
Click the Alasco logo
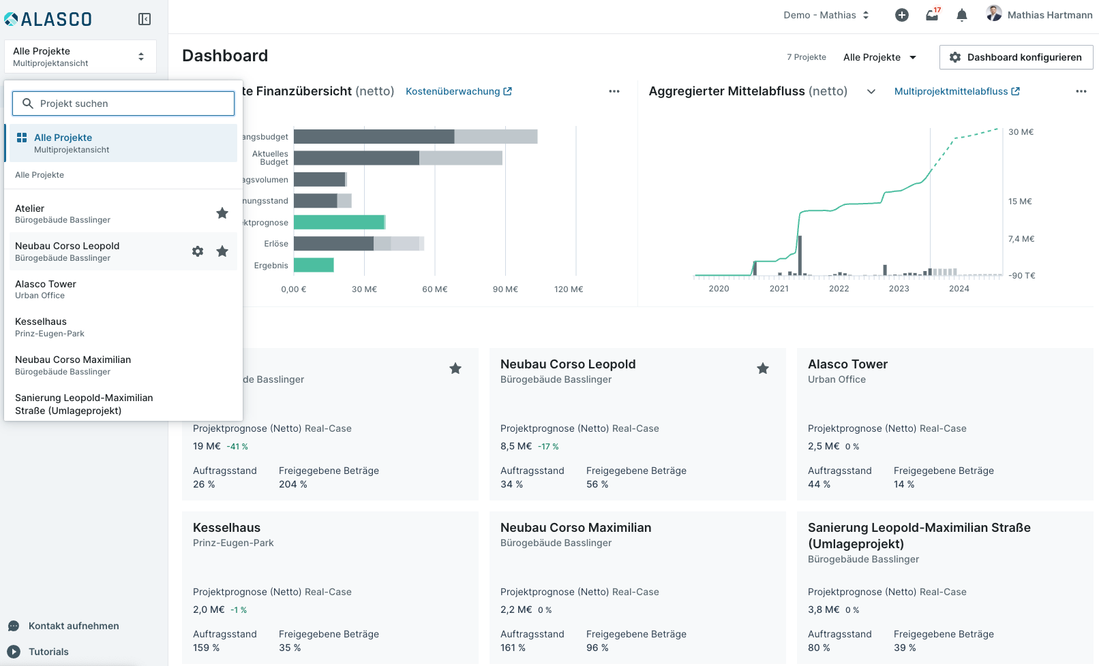[48, 19]
